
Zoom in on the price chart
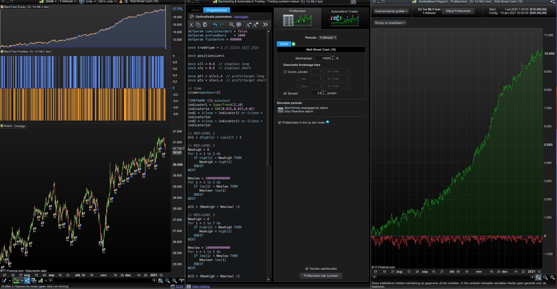175,281
